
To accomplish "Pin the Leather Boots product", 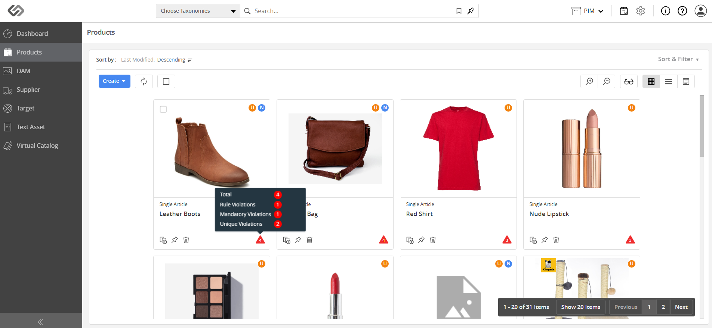I will click(x=175, y=240).
